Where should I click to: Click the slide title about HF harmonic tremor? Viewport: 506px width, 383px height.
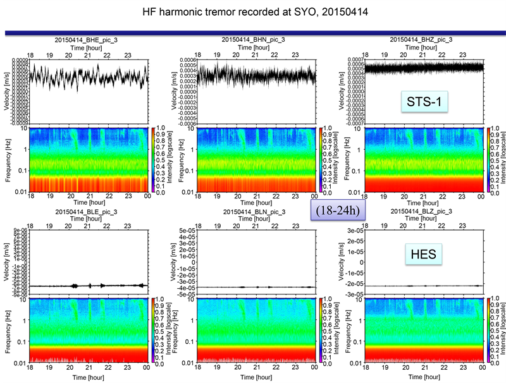(252, 13)
